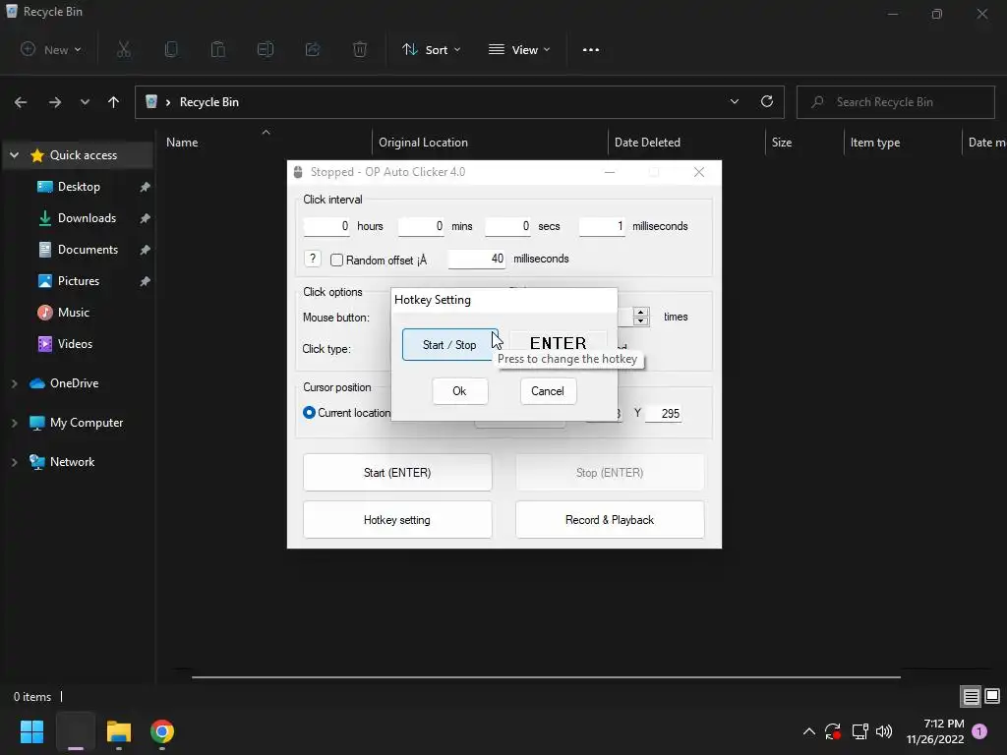Open Pictures in Quick access
The height and width of the screenshot is (755, 1007).
(x=79, y=281)
